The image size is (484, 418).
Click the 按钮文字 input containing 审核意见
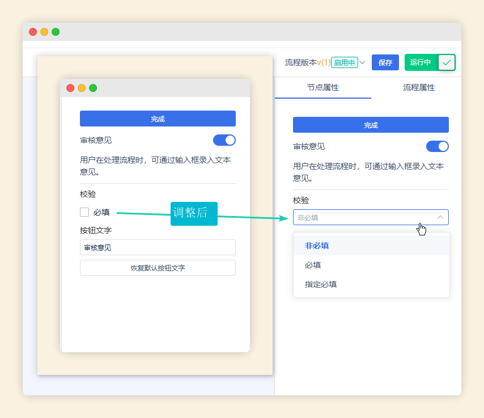coord(158,247)
